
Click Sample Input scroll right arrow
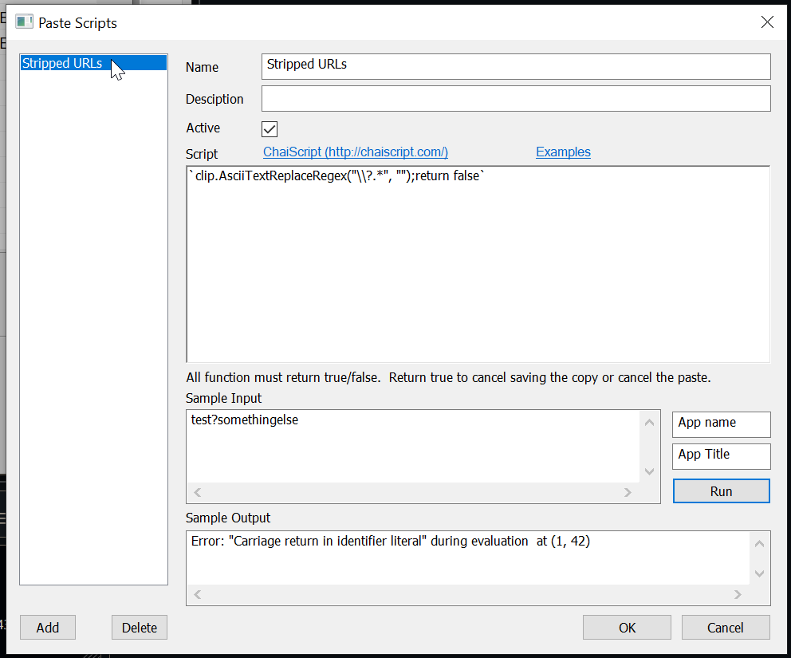coord(628,492)
